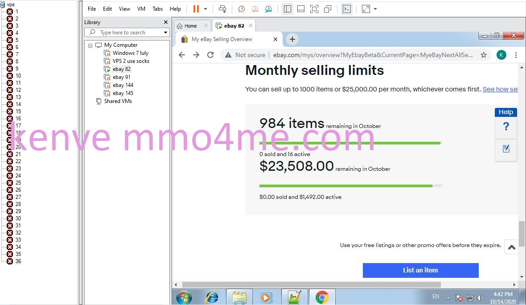Screen dimensions: 526x305
Task: Select VPS 2 use socks VM
Action: click(131, 61)
